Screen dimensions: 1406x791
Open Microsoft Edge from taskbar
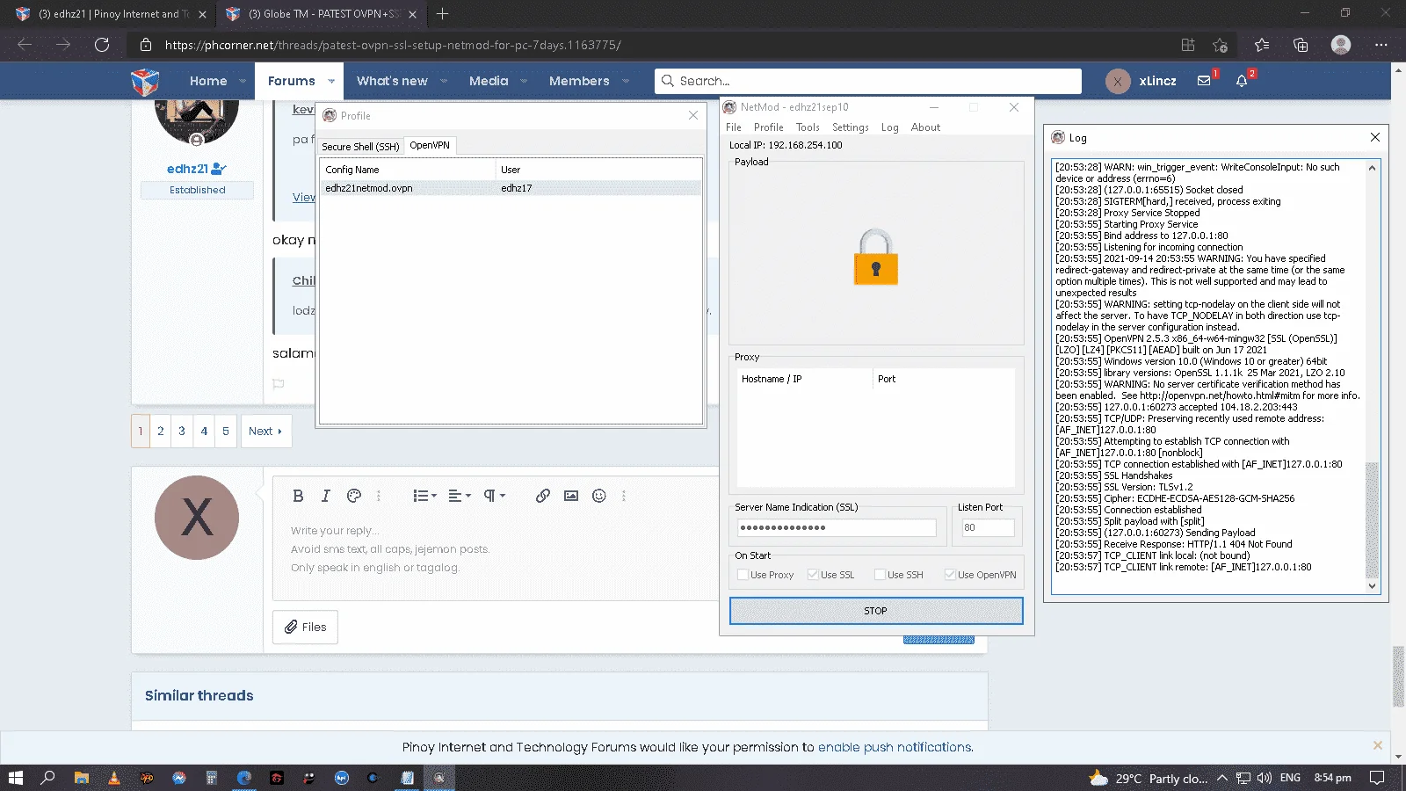click(x=244, y=778)
